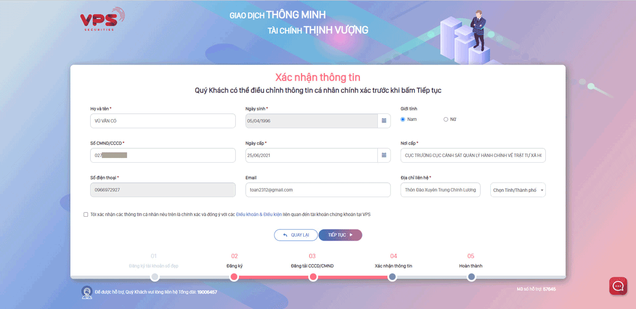Select the Nữ gender radio button
This screenshot has height=309, width=636.
click(446, 119)
